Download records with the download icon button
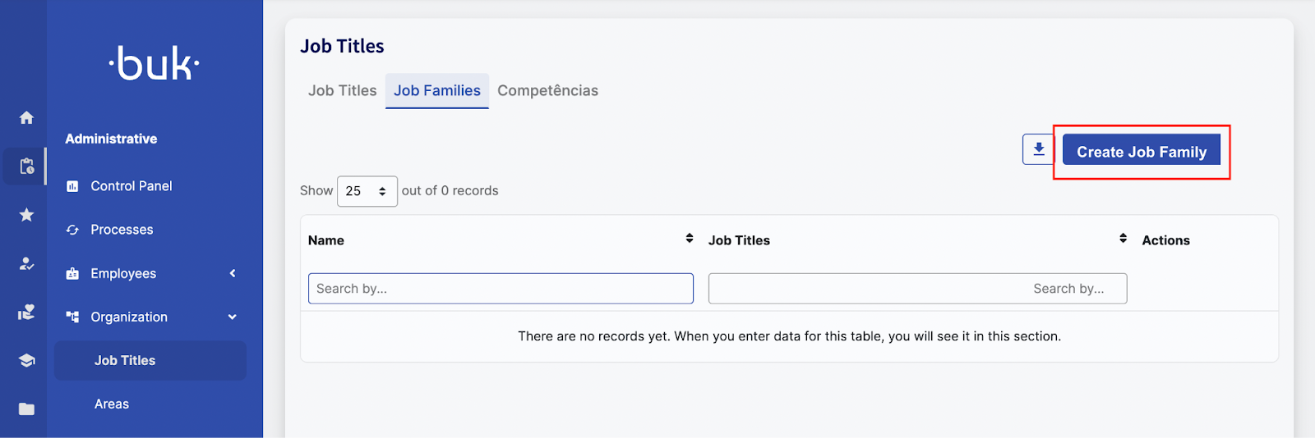 coord(1038,149)
